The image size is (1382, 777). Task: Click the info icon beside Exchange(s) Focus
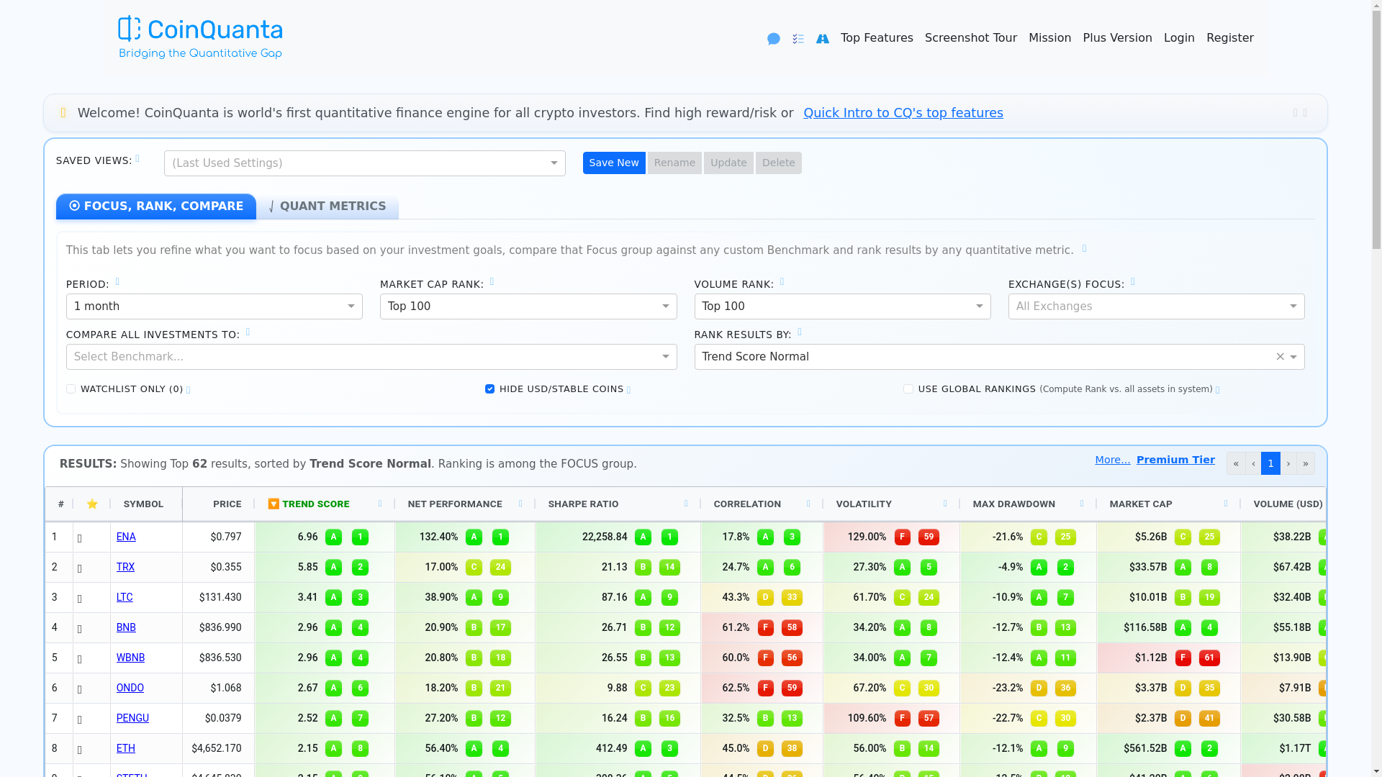point(1133,282)
